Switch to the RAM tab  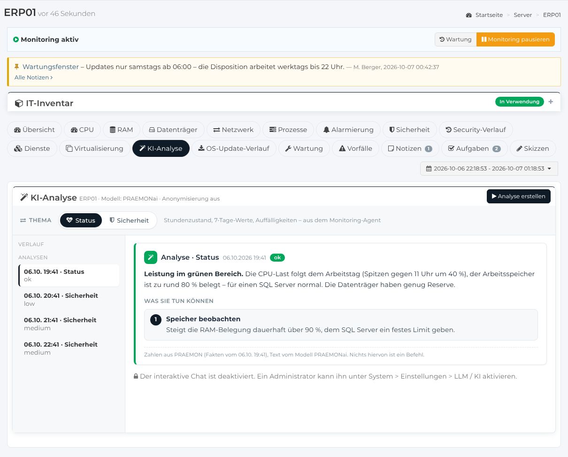(x=122, y=130)
